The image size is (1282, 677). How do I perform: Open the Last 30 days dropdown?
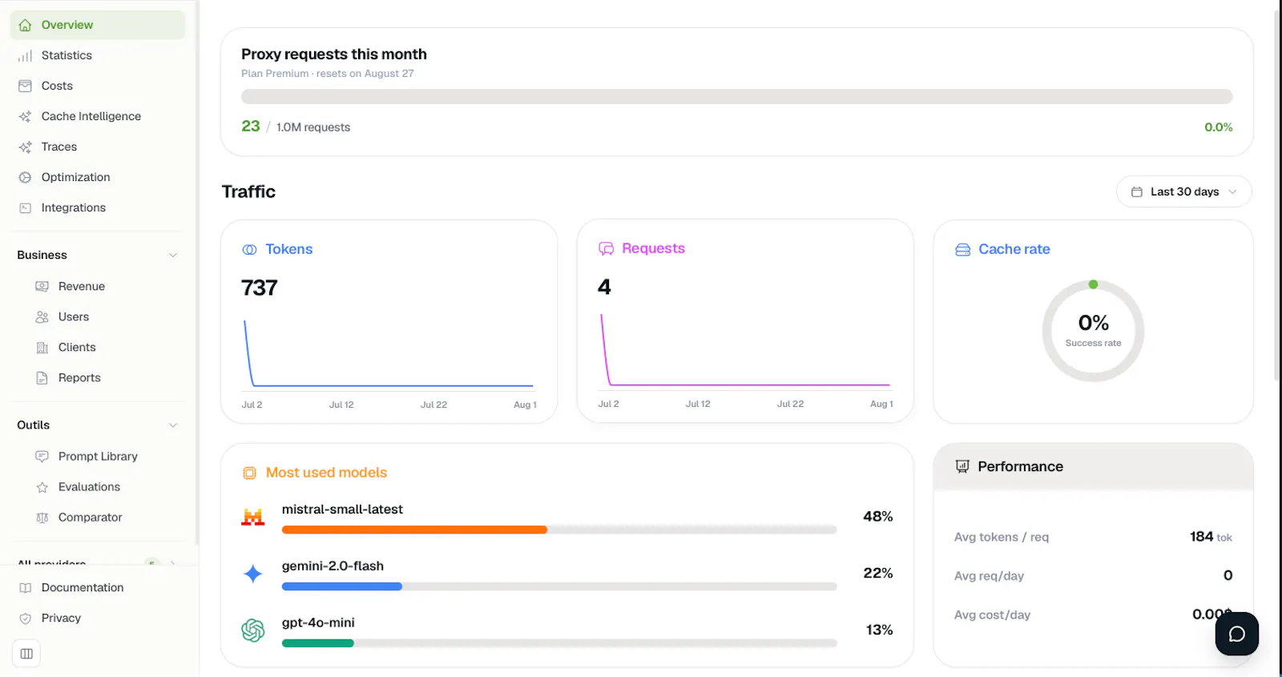click(1183, 191)
